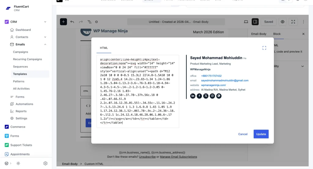The image size is (313, 169).
Task: Click the sayedmohammadmohiuddin@gmail.com email link
Action: (x=225, y=80)
